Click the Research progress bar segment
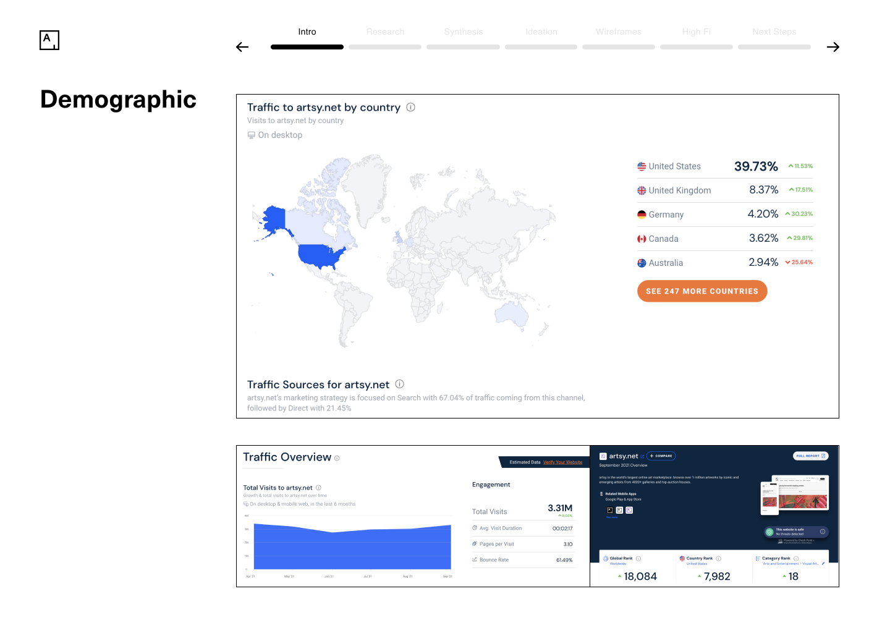This screenshot has width=890, height=633. pos(385,47)
